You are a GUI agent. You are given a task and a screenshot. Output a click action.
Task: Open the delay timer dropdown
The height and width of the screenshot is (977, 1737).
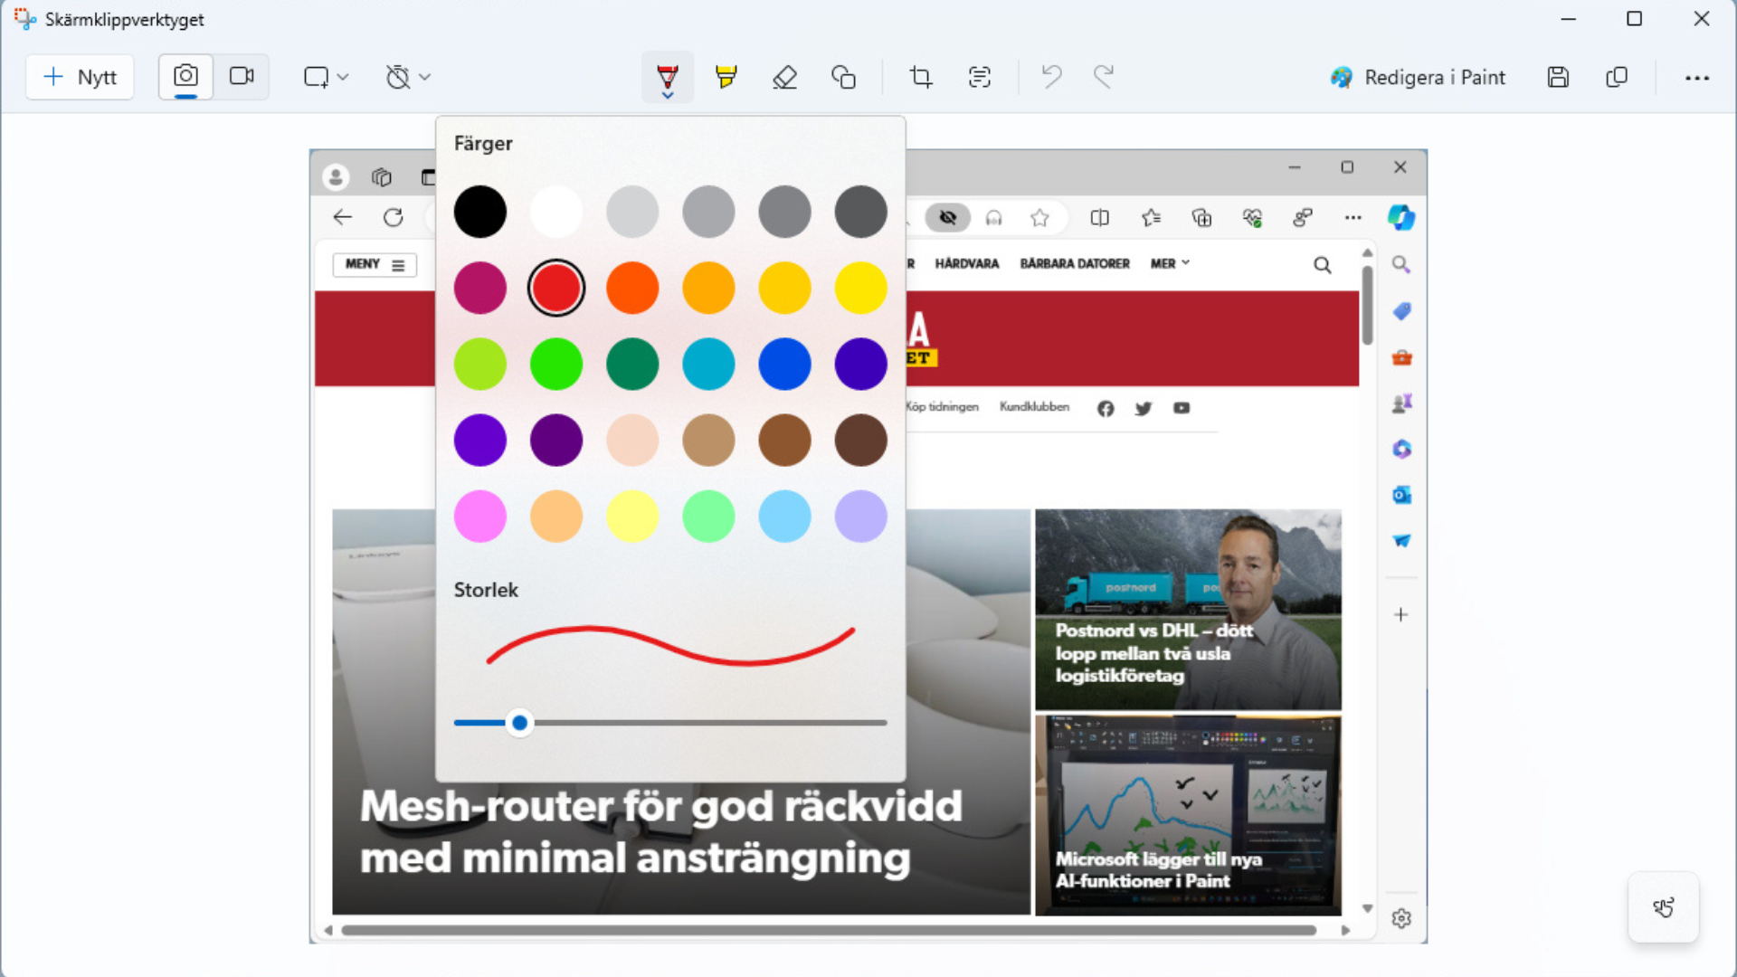click(408, 77)
